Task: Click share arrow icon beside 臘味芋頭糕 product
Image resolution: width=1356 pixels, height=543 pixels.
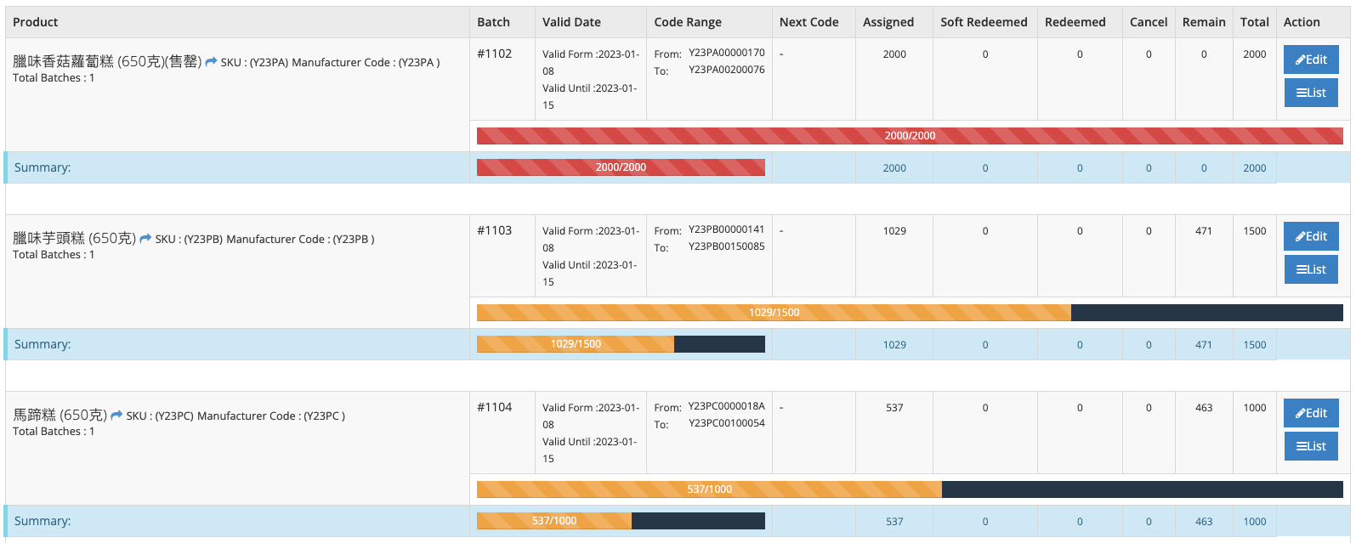Action: [145, 239]
